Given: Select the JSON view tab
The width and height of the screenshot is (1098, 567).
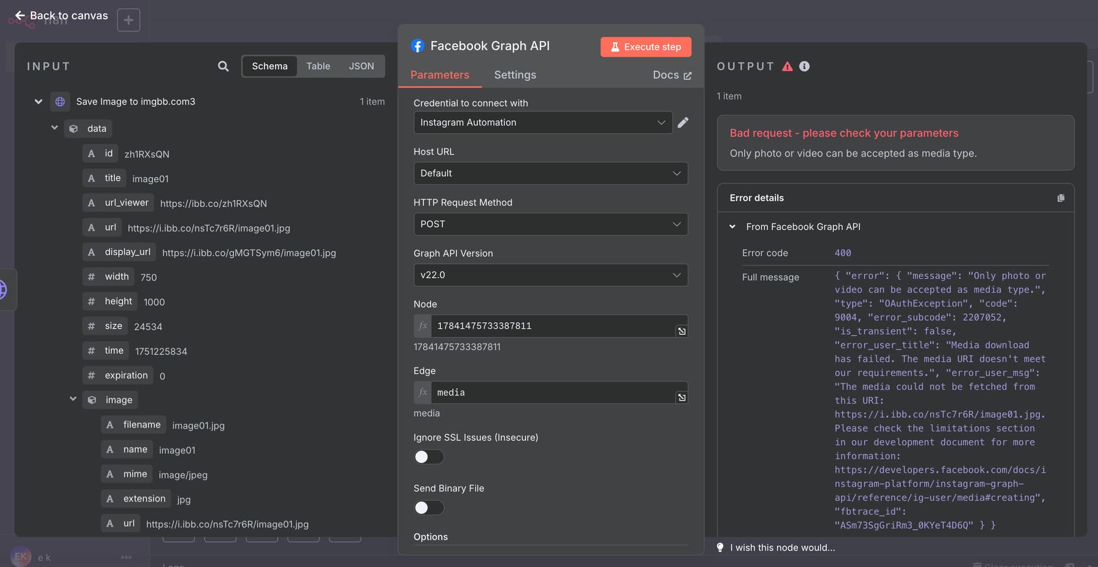Looking at the screenshot, I should click(361, 66).
